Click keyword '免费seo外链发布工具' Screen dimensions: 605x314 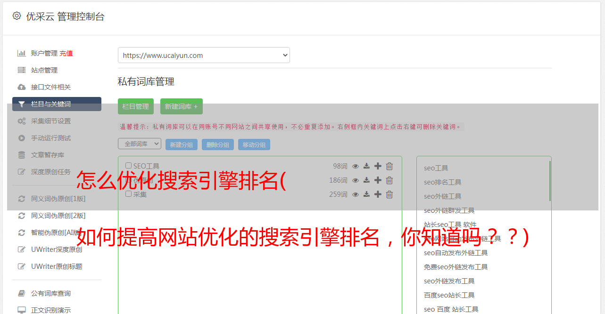[456, 267]
